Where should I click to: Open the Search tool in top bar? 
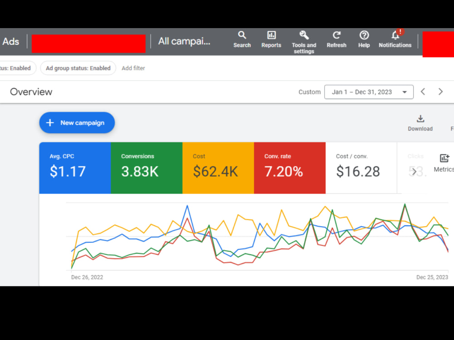click(242, 39)
